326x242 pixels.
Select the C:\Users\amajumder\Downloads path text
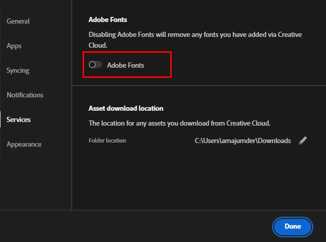(242, 141)
